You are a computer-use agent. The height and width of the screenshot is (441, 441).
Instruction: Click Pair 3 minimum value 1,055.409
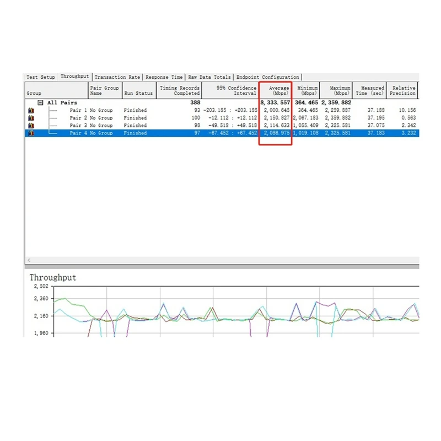[x=306, y=126]
